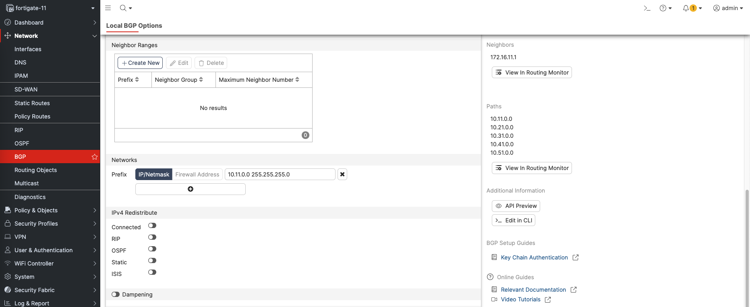Toggle the sidebar hamburger menu icon
750x307 pixels.
pos(108,8)
